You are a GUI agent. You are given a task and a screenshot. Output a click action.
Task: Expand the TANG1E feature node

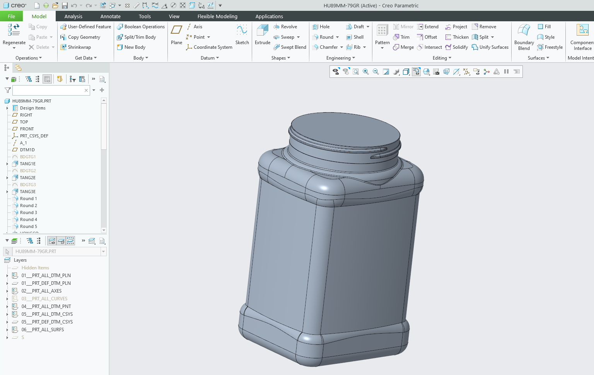(7, 164)
